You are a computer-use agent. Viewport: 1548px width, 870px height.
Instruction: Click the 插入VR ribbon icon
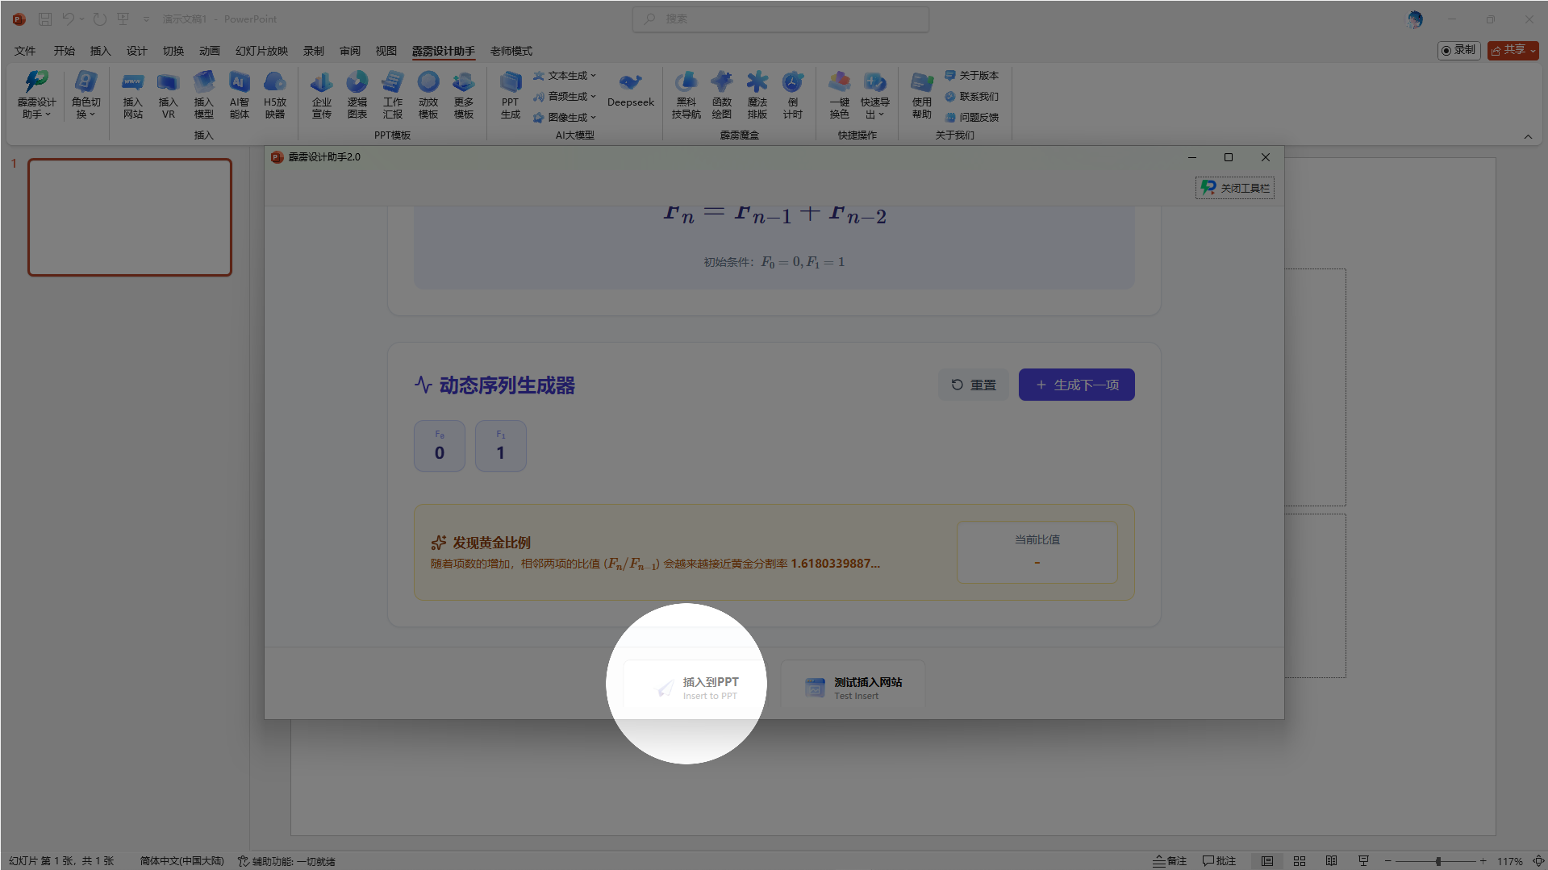click(x=168, y=95)
